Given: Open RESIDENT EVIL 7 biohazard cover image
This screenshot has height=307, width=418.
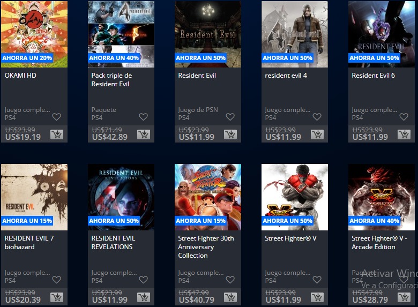Looking at the screenshot, I should [x=34, y=197].
